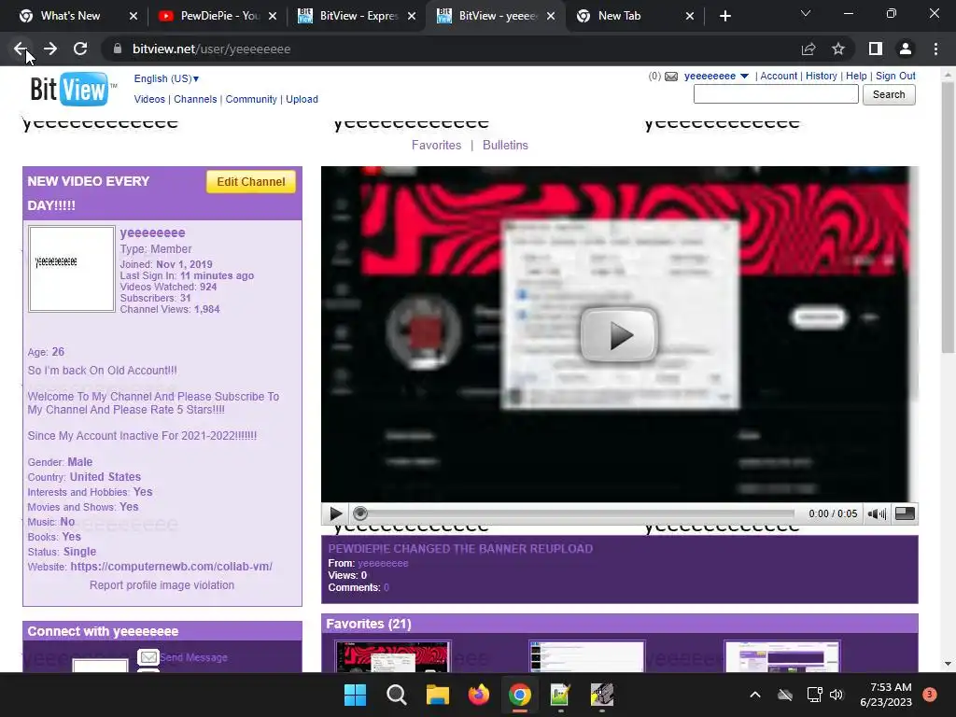Open the Videos menu link

point(149,99)
